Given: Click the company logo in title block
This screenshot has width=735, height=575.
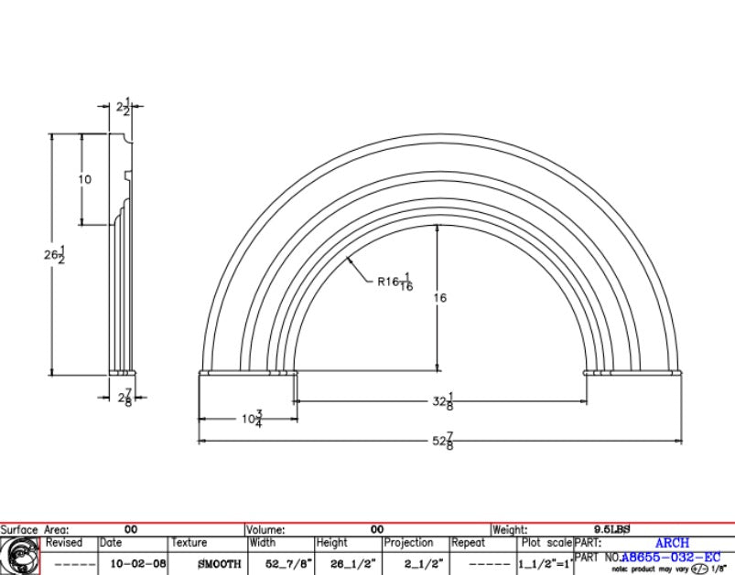Looking at the screenshot, I should pos(20,556).
